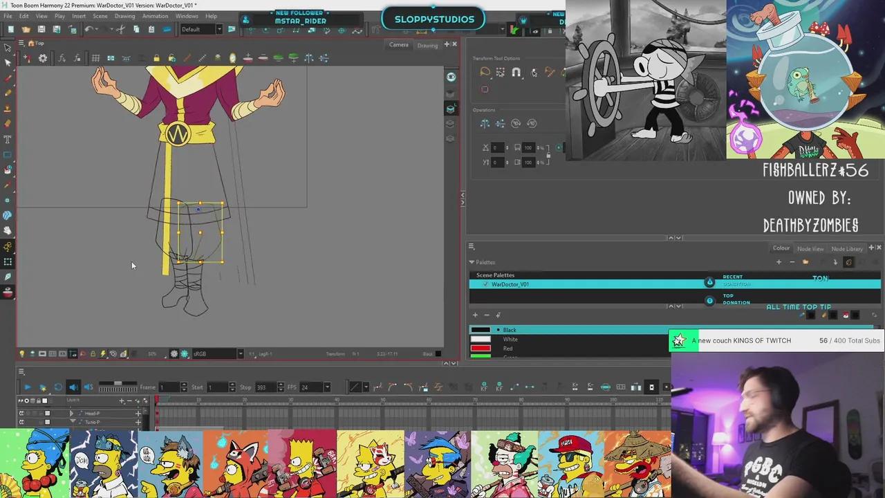The height and width of the screenshot is (498, 885).
Task: Open the Animation menu
Action: click(155, 16)
